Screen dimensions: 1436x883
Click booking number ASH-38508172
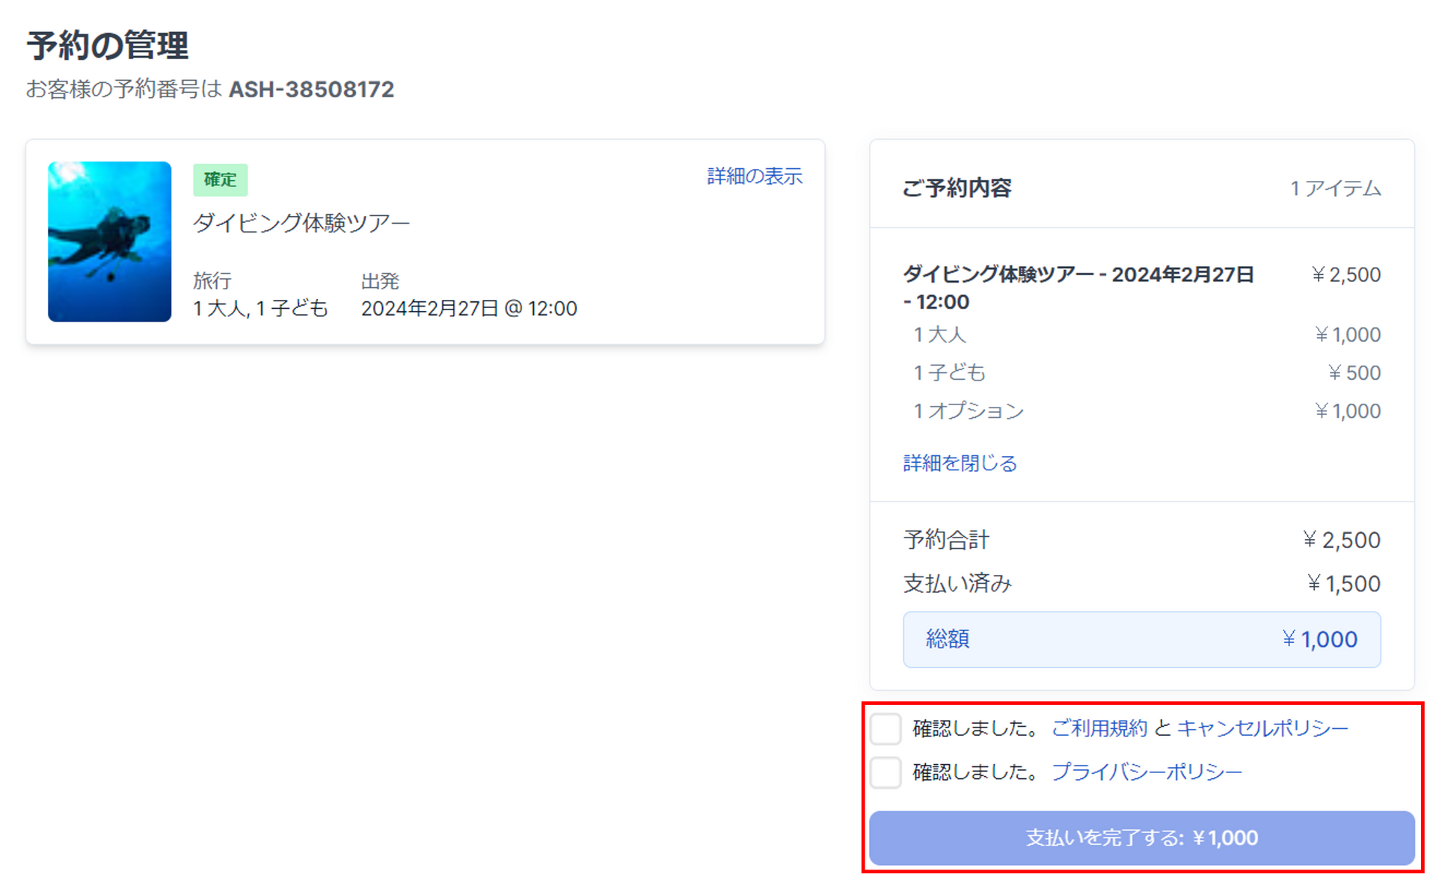(311, 90)
